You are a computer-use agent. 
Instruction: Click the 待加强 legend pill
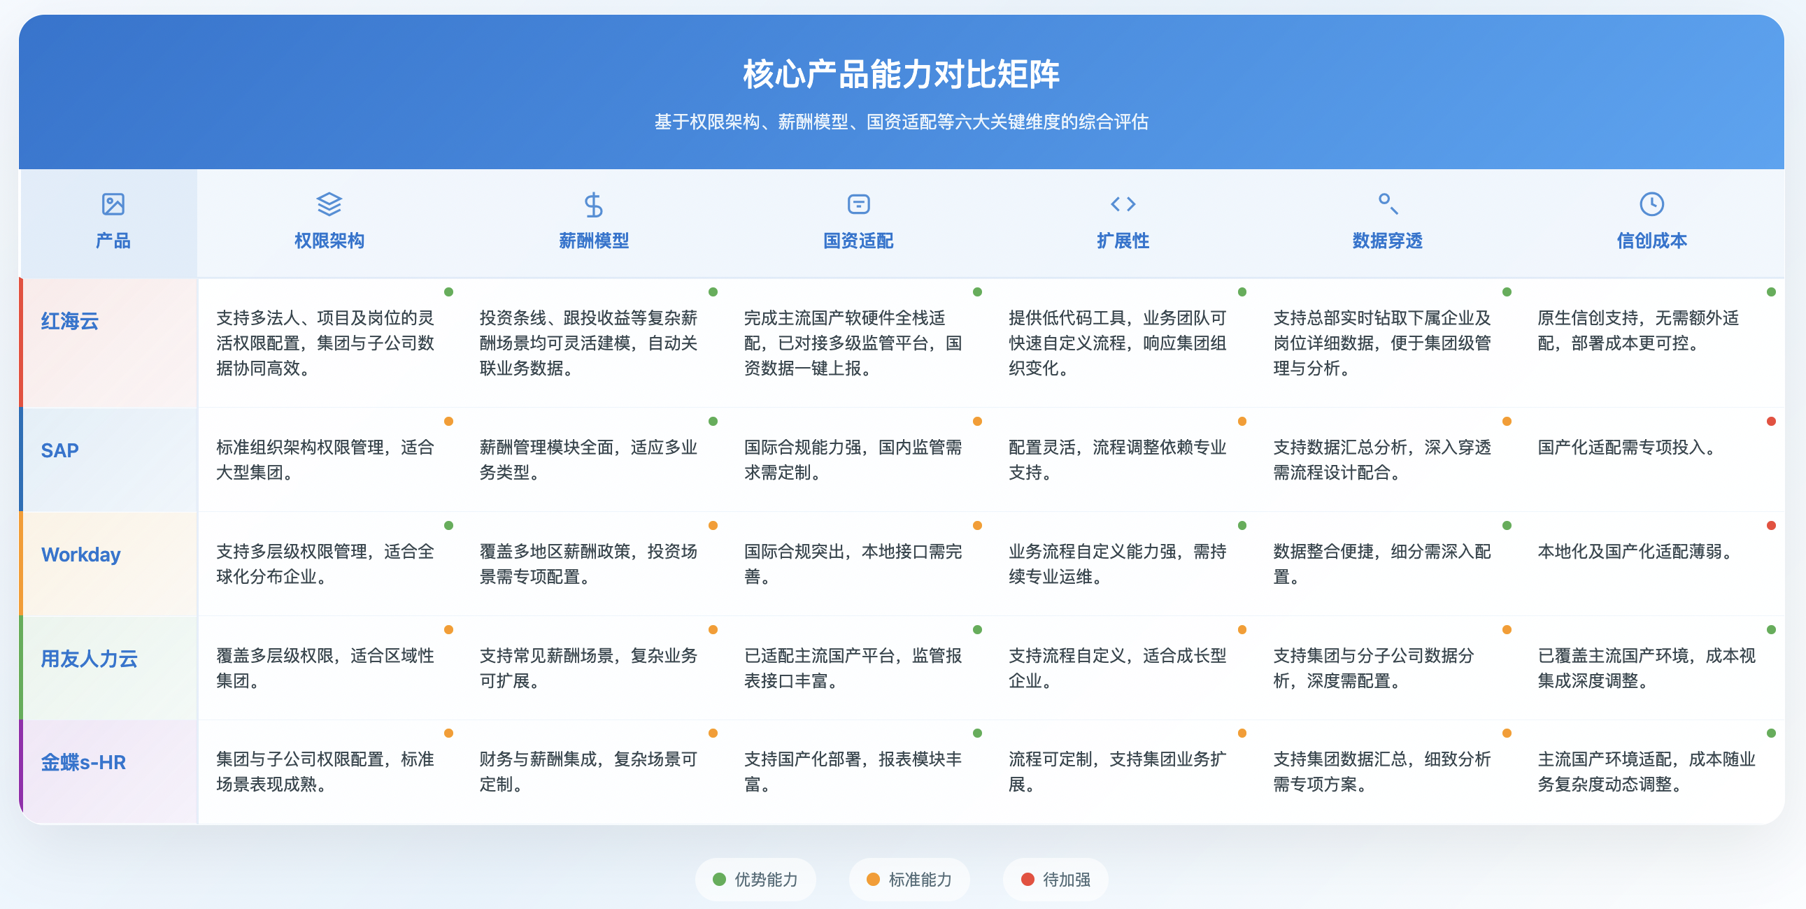click(1055, 879)
